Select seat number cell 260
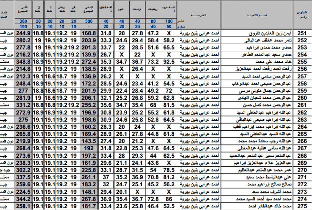This screenshot has width=312, height=210. click(302, 98)
